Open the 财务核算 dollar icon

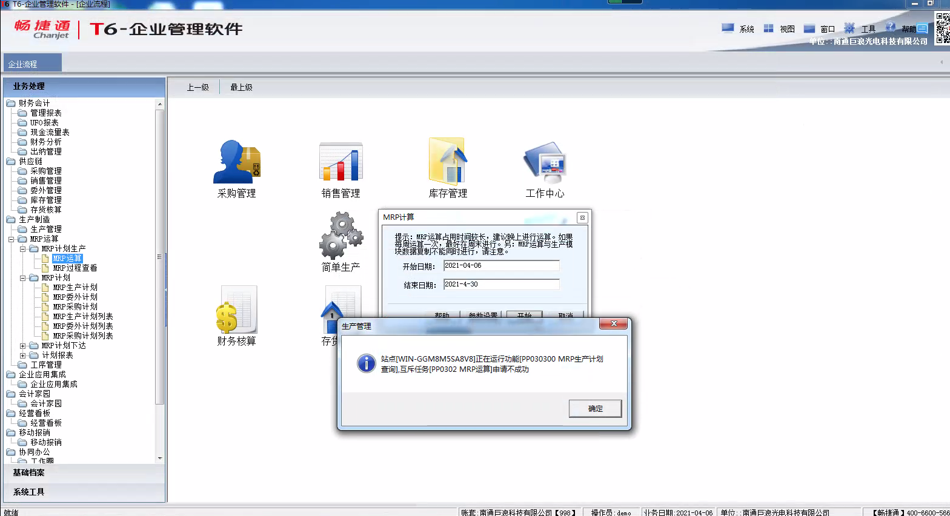point(237,309)
